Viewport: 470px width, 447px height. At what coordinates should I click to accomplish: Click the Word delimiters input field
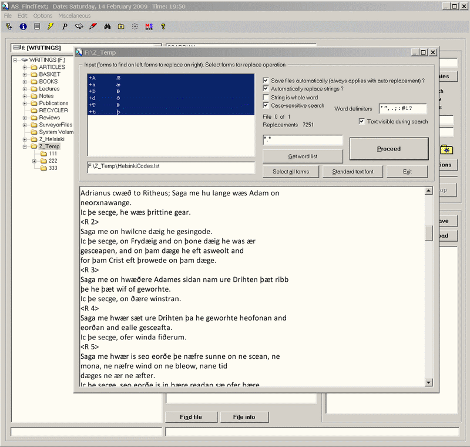[402, 108]
